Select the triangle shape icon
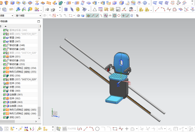195x132 pixels. [95, 9]
